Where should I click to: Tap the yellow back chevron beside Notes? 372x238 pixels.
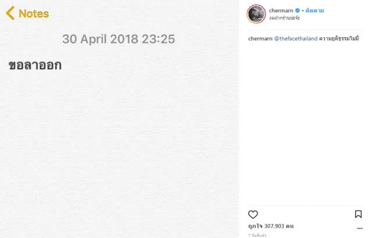point(10,13)
